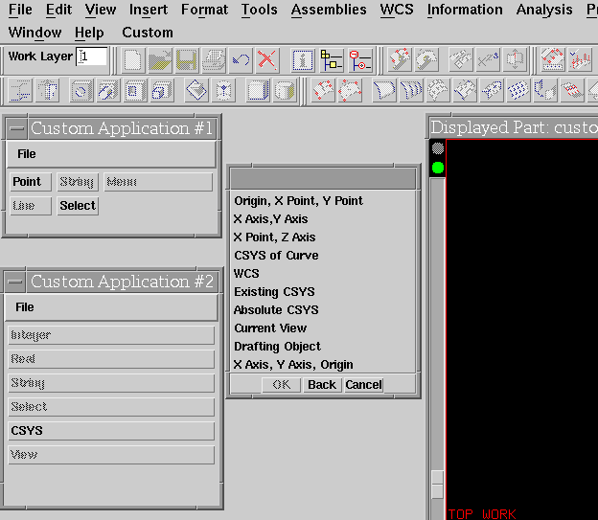The height and width of the screenshot is (520, 598).
Task: Click the Work Layer input field
Action: coord(92,57)
